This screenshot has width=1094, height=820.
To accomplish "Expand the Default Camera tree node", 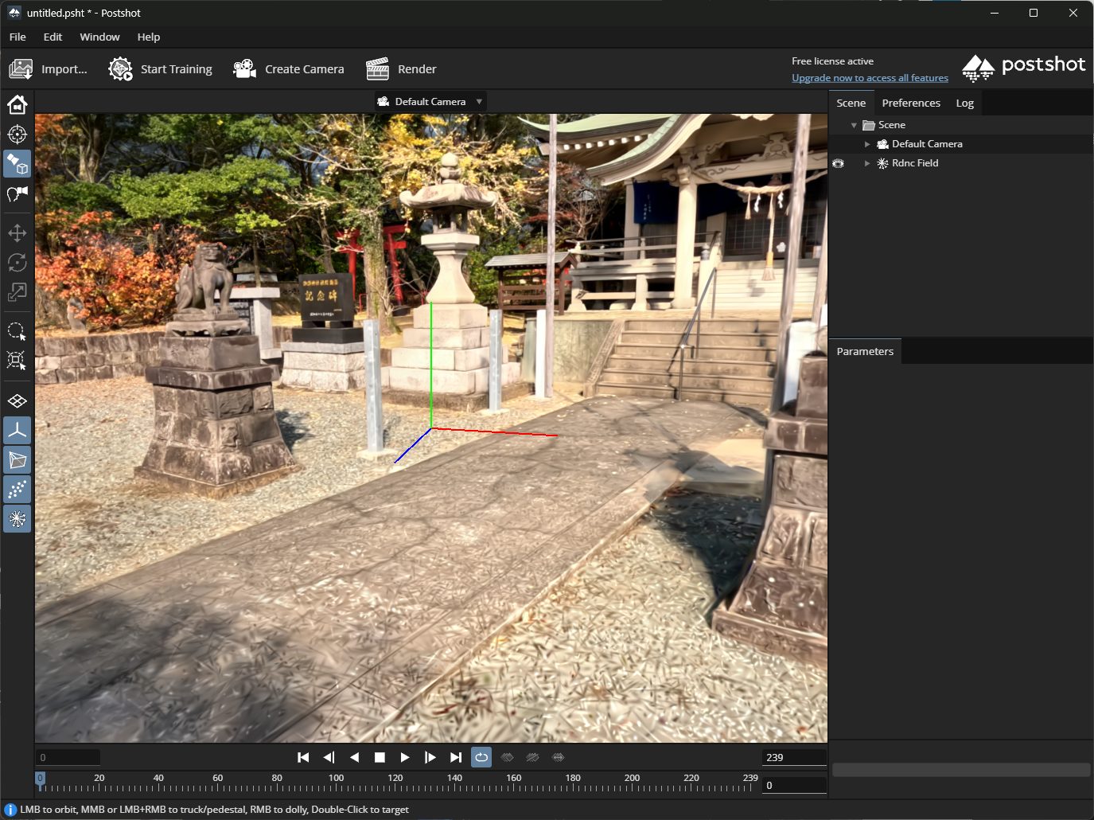I will (x=867, y=144).
